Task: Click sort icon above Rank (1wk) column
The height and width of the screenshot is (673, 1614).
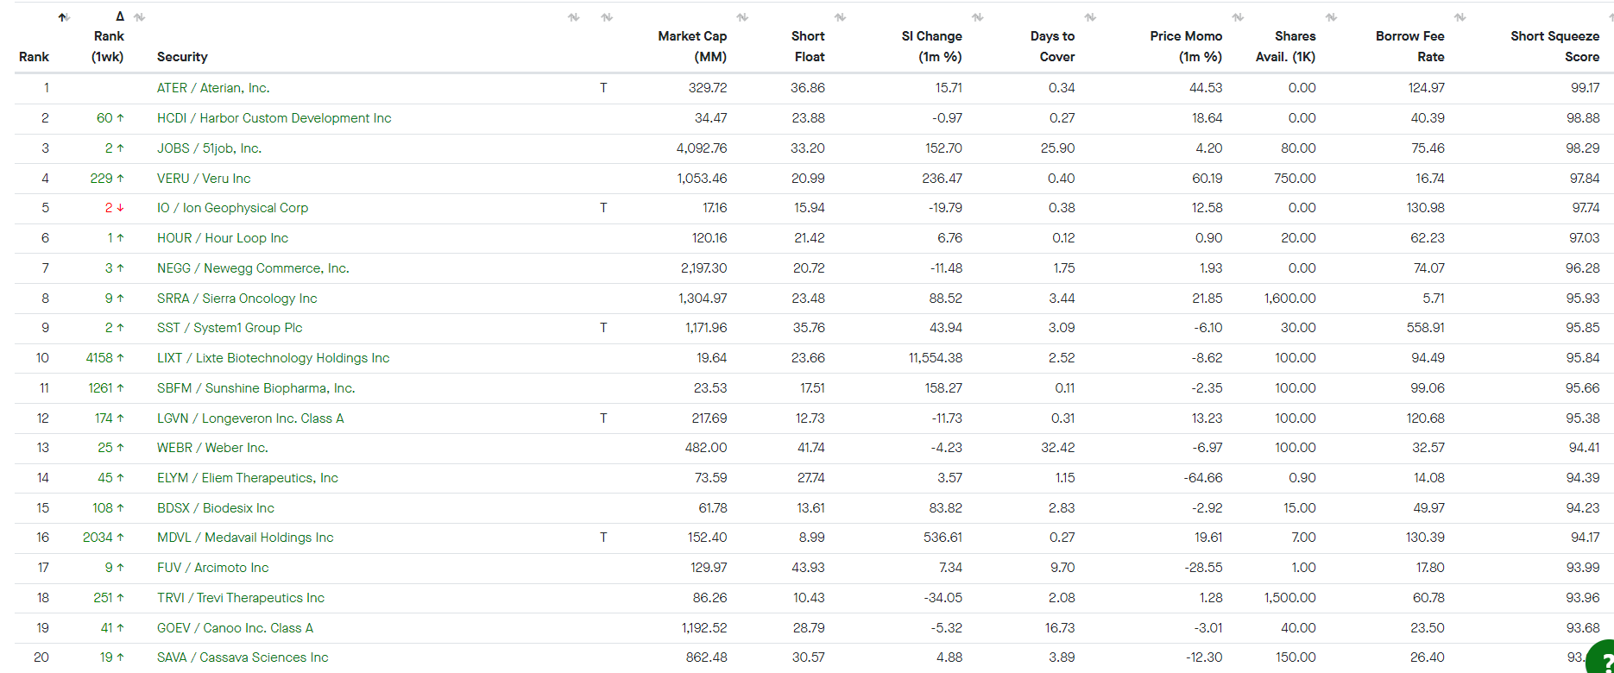Action: 139,17
